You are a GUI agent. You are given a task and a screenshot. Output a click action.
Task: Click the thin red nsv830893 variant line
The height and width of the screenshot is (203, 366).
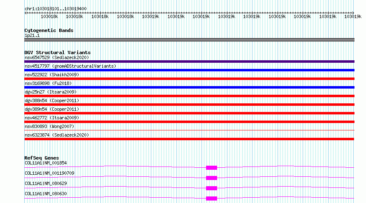pos(189,130)
